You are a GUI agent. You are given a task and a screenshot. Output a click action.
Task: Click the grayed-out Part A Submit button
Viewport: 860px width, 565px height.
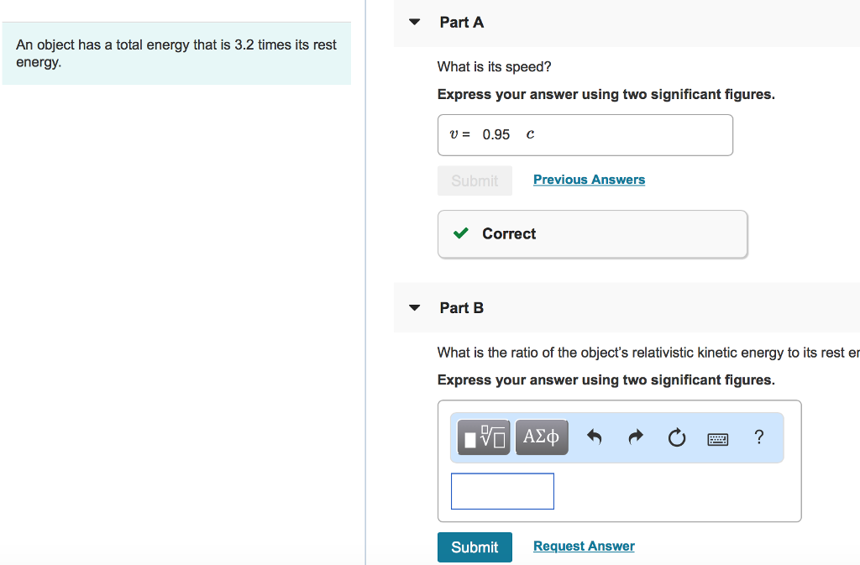point(475,180)
